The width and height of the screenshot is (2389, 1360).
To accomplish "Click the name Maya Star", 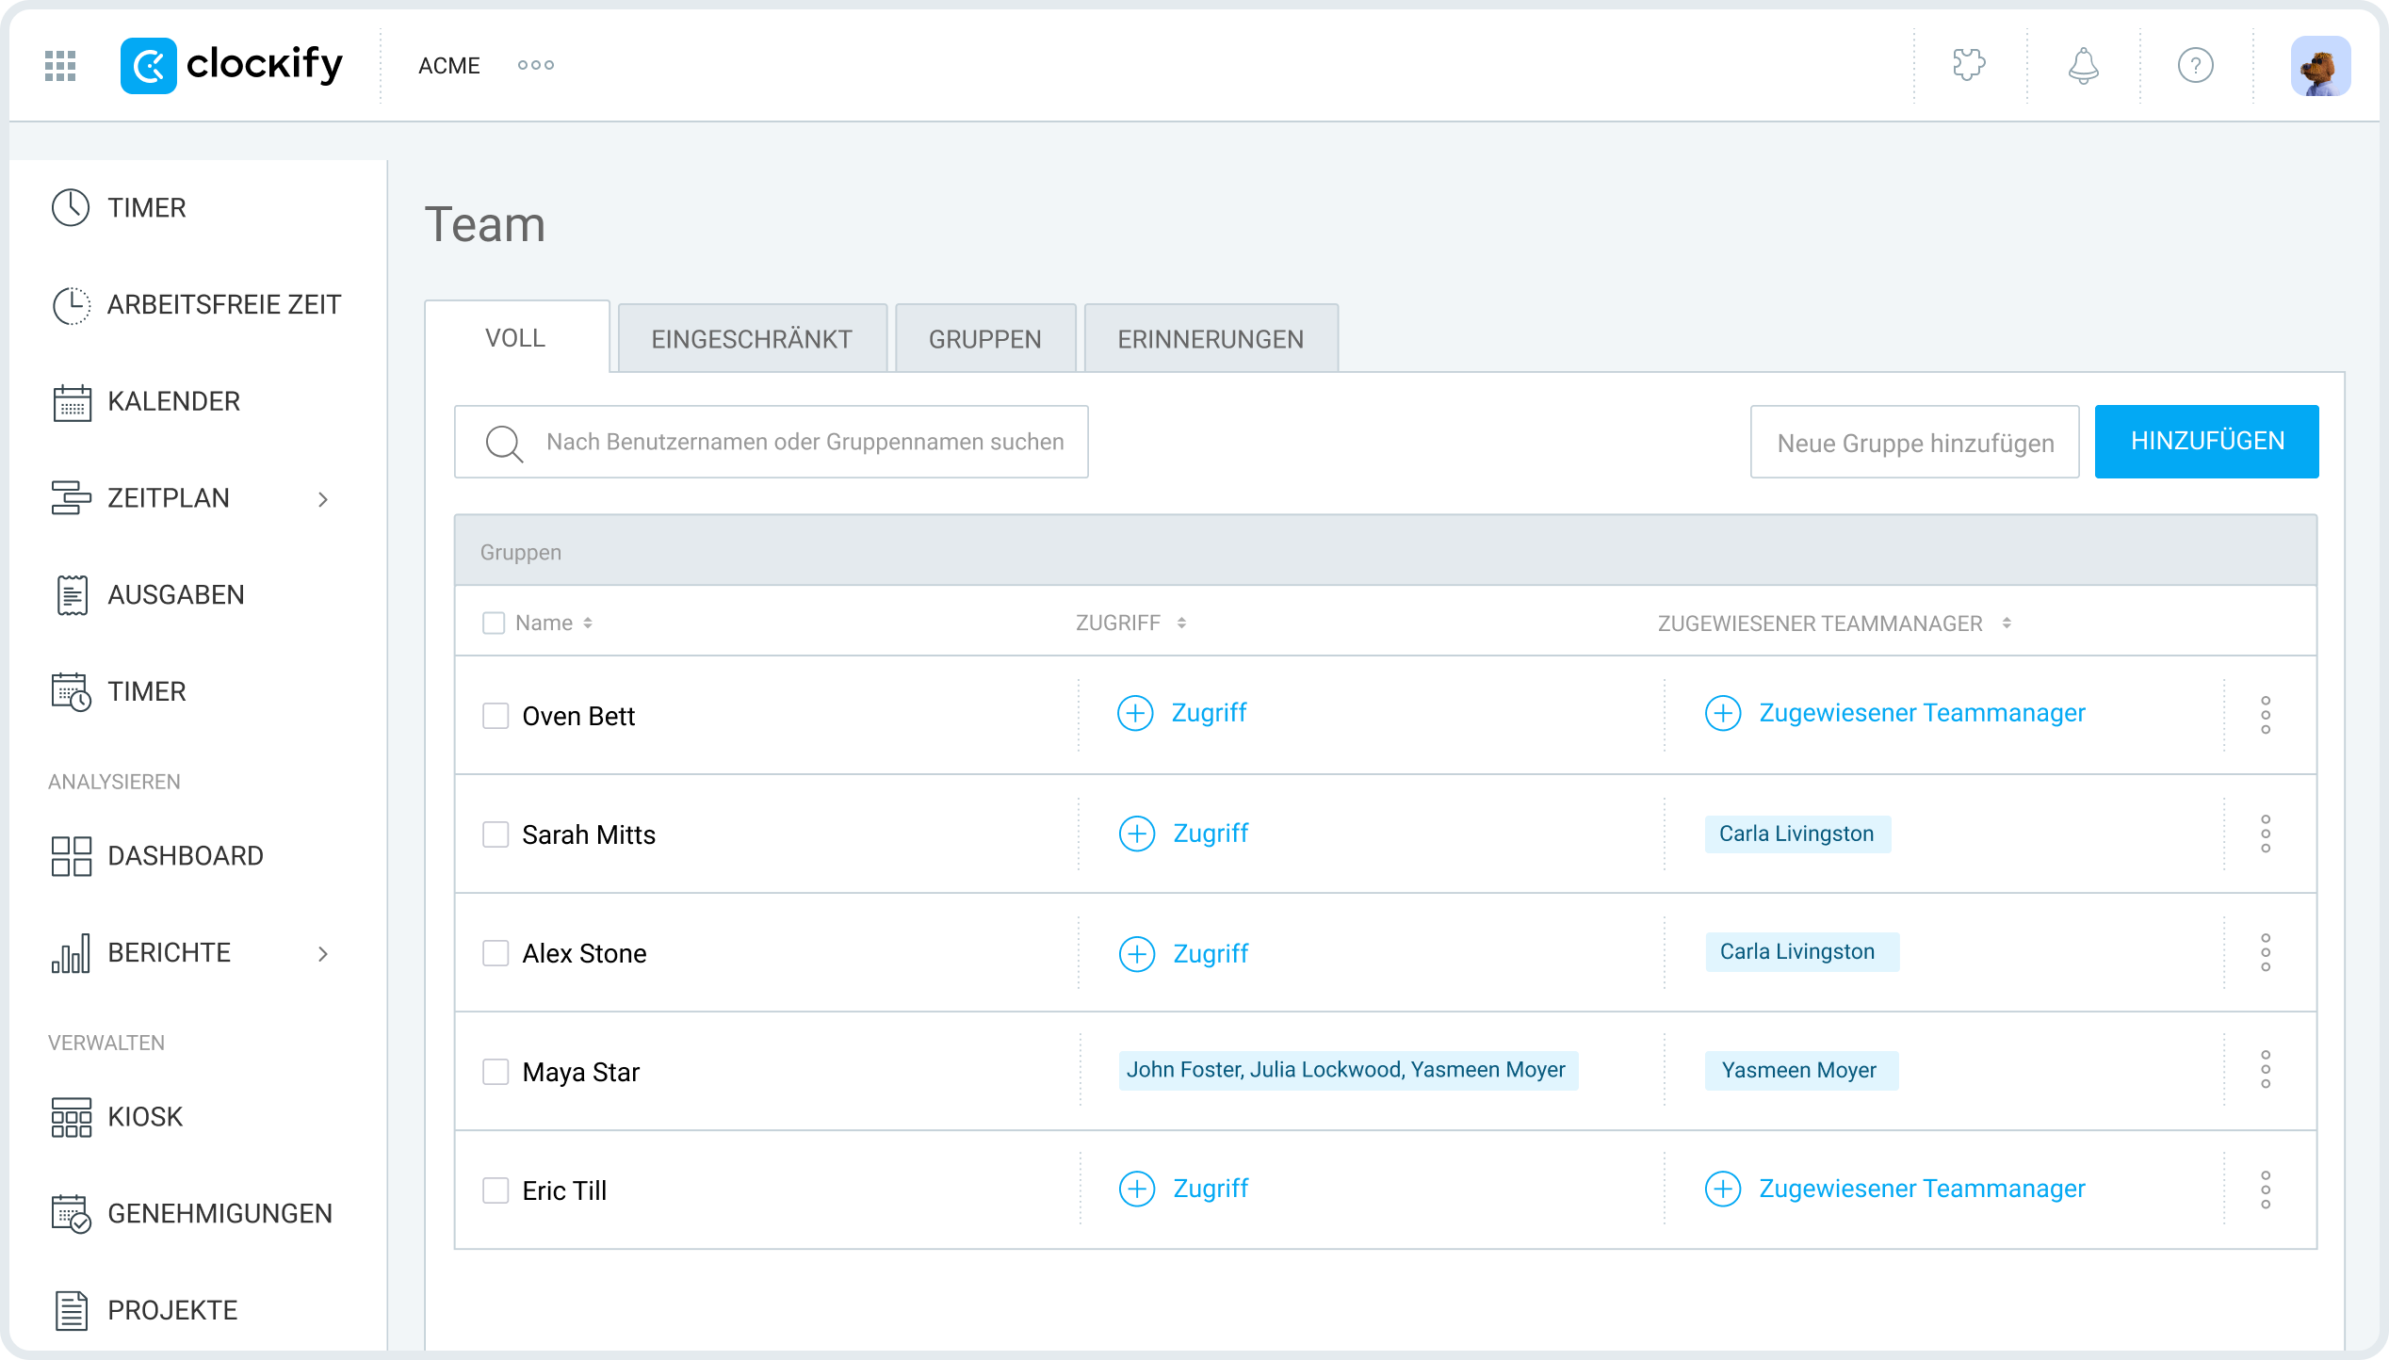I will click(x=580, y=1072).
